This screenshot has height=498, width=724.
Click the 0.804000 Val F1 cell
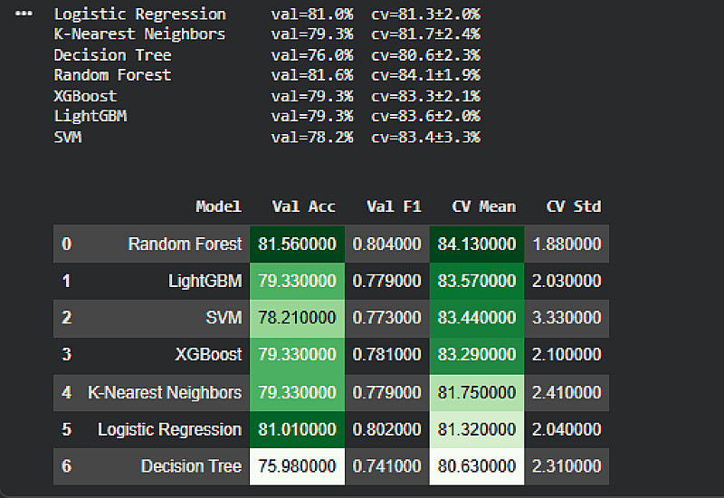(x=387, y=244)
